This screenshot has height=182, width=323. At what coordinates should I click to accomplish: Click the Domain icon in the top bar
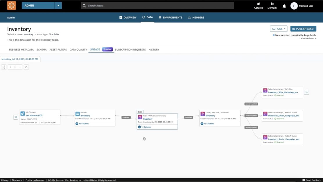pyautogui.click(x=272, y=5)
